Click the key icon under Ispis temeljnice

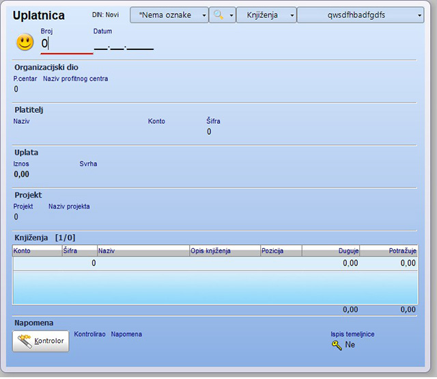pyautogui.click(x=336, y=345)
